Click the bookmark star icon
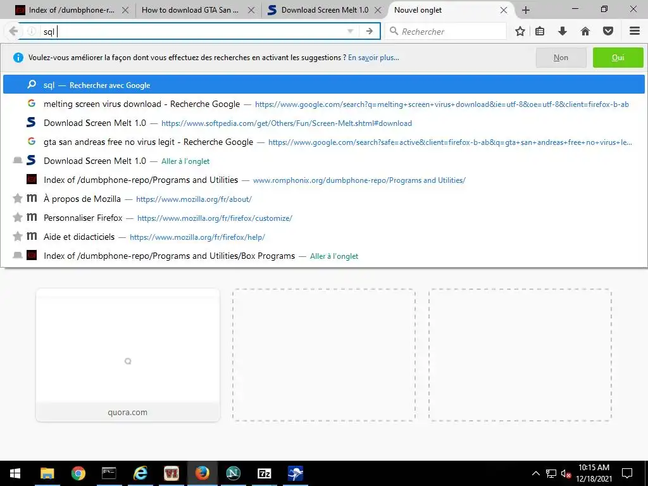 coord(520,31)
